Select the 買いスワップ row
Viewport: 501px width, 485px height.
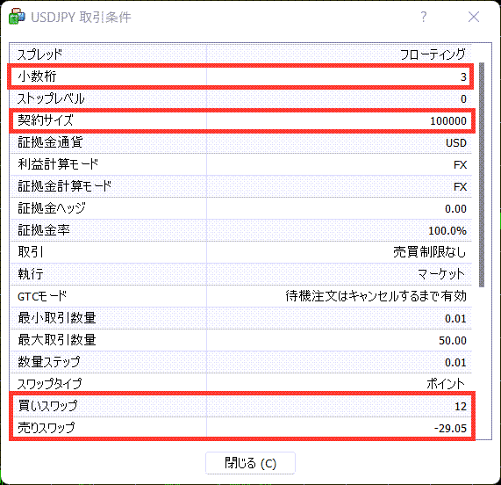pyautogui.click(x=241, y=406)
